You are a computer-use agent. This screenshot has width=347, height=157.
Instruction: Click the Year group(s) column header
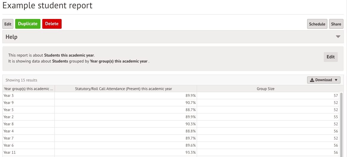point(29,89)
